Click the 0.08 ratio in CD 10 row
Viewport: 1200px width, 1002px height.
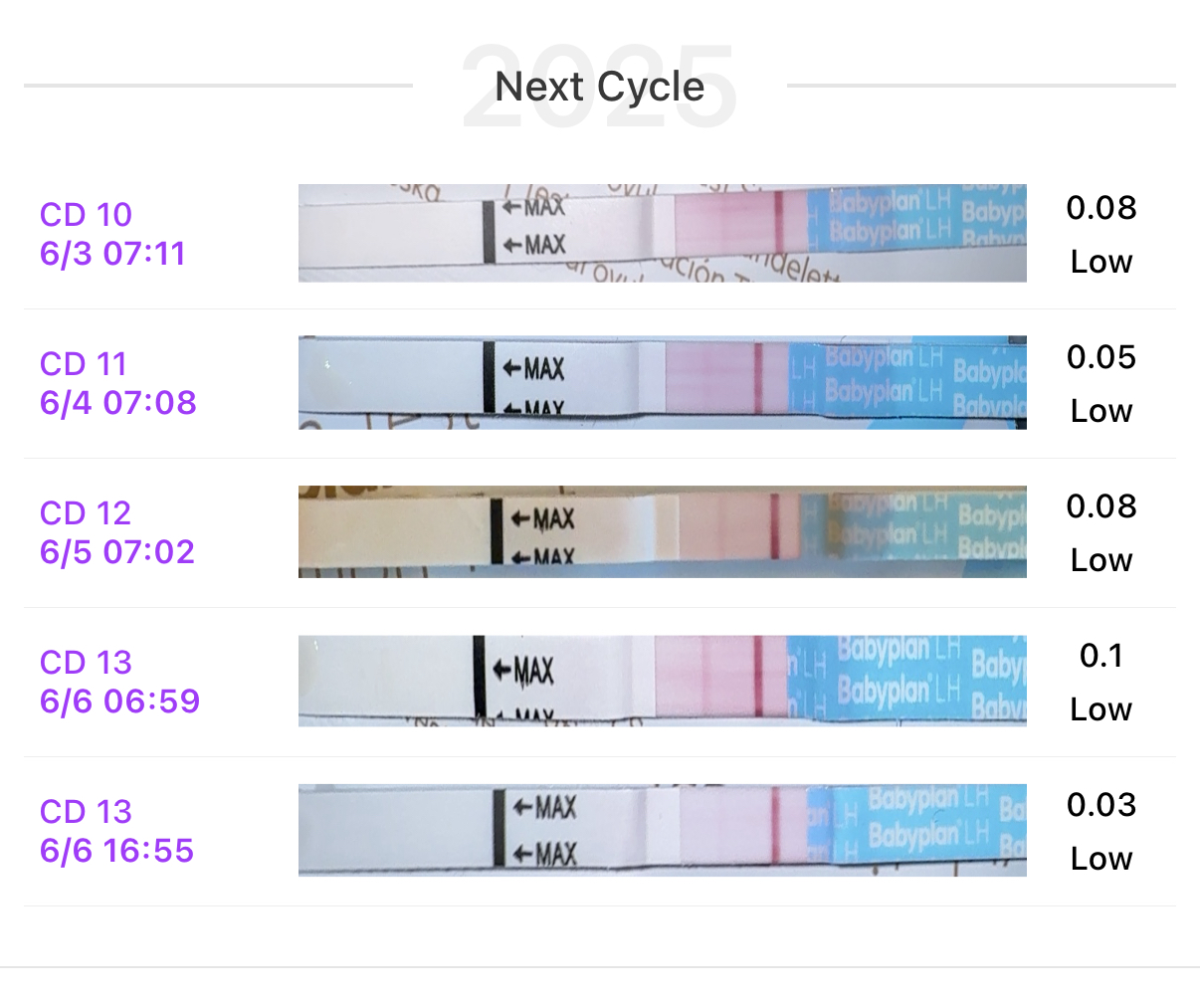1100,208
